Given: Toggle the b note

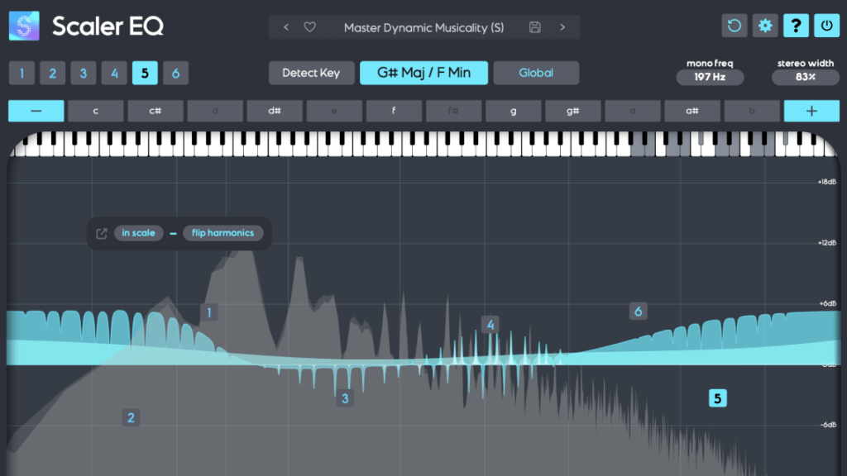Looking at the screenshot, I should click(x=752, y=111).
